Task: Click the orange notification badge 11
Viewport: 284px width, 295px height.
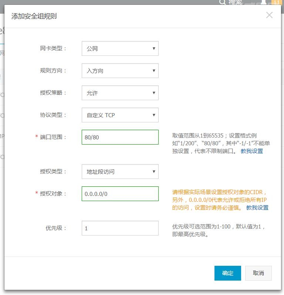Action: tap(277, 2)
